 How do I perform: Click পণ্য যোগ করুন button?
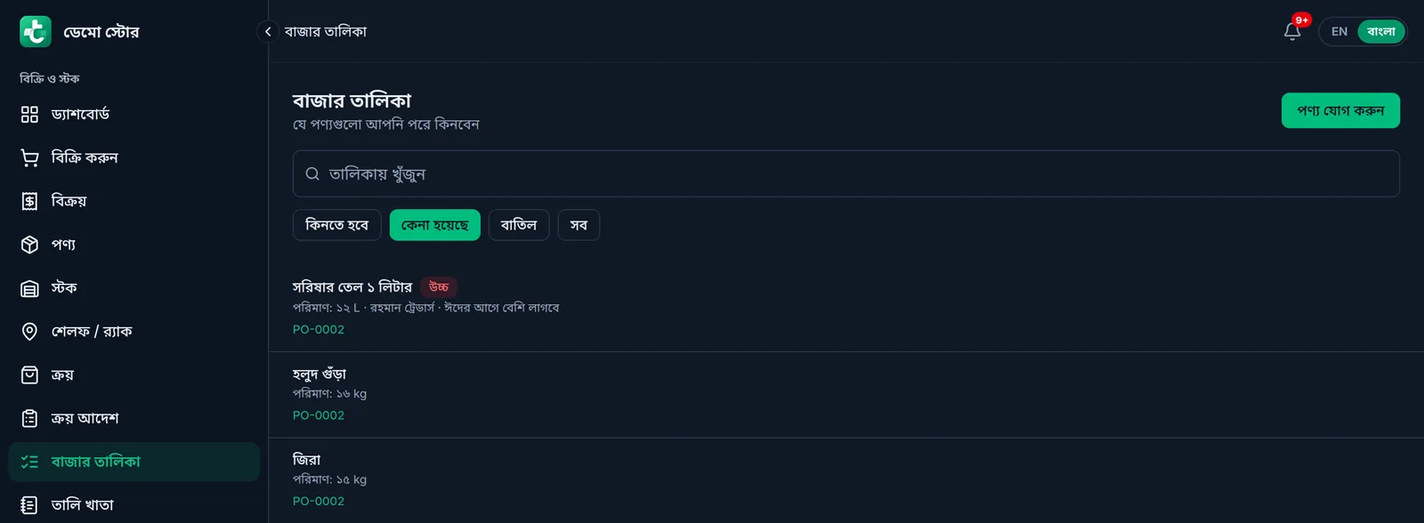[1340, 110]
